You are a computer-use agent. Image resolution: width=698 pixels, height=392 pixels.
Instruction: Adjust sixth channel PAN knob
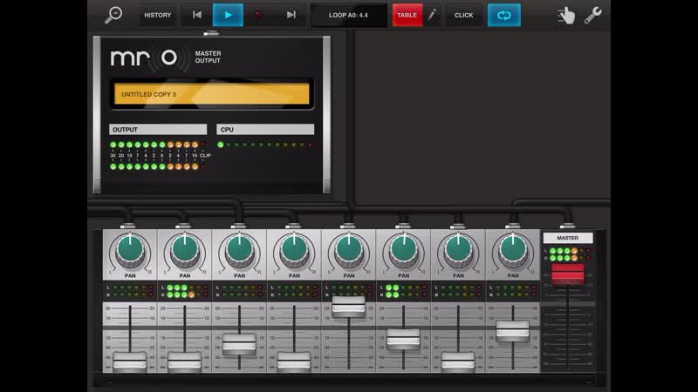[x=404, y=251]
